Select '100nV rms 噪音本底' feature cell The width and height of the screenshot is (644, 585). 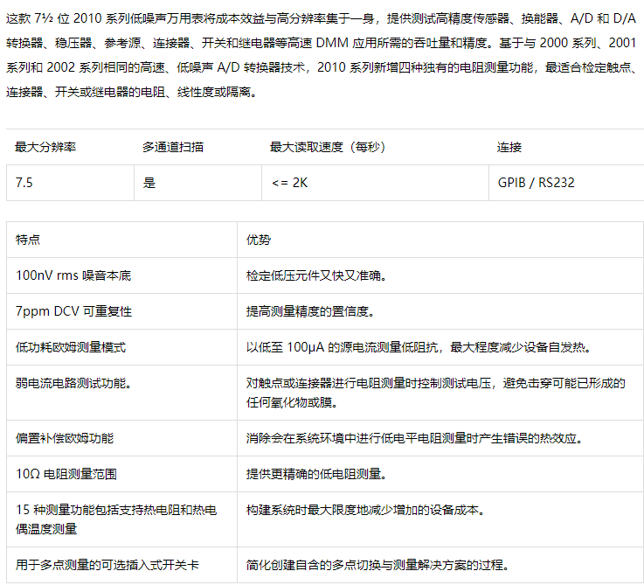122,275
